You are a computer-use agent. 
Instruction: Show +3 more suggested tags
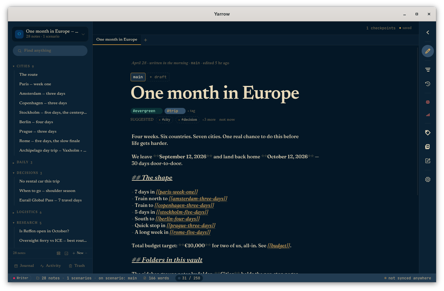[209, 120]
